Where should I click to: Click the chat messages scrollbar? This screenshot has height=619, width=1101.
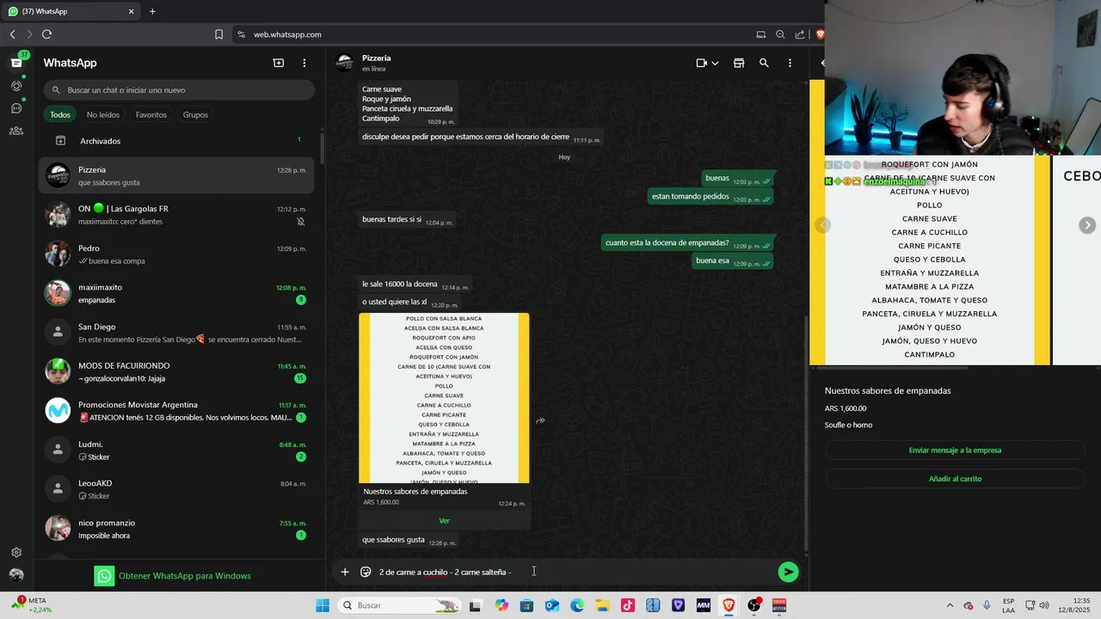(x=806, y=434)
